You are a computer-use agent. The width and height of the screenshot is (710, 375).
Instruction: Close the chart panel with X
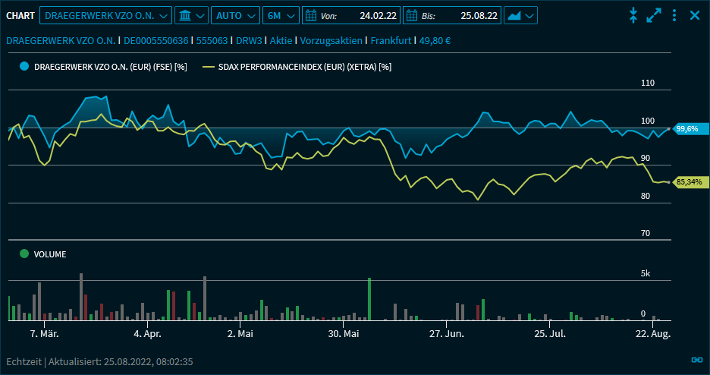[694, 15]
